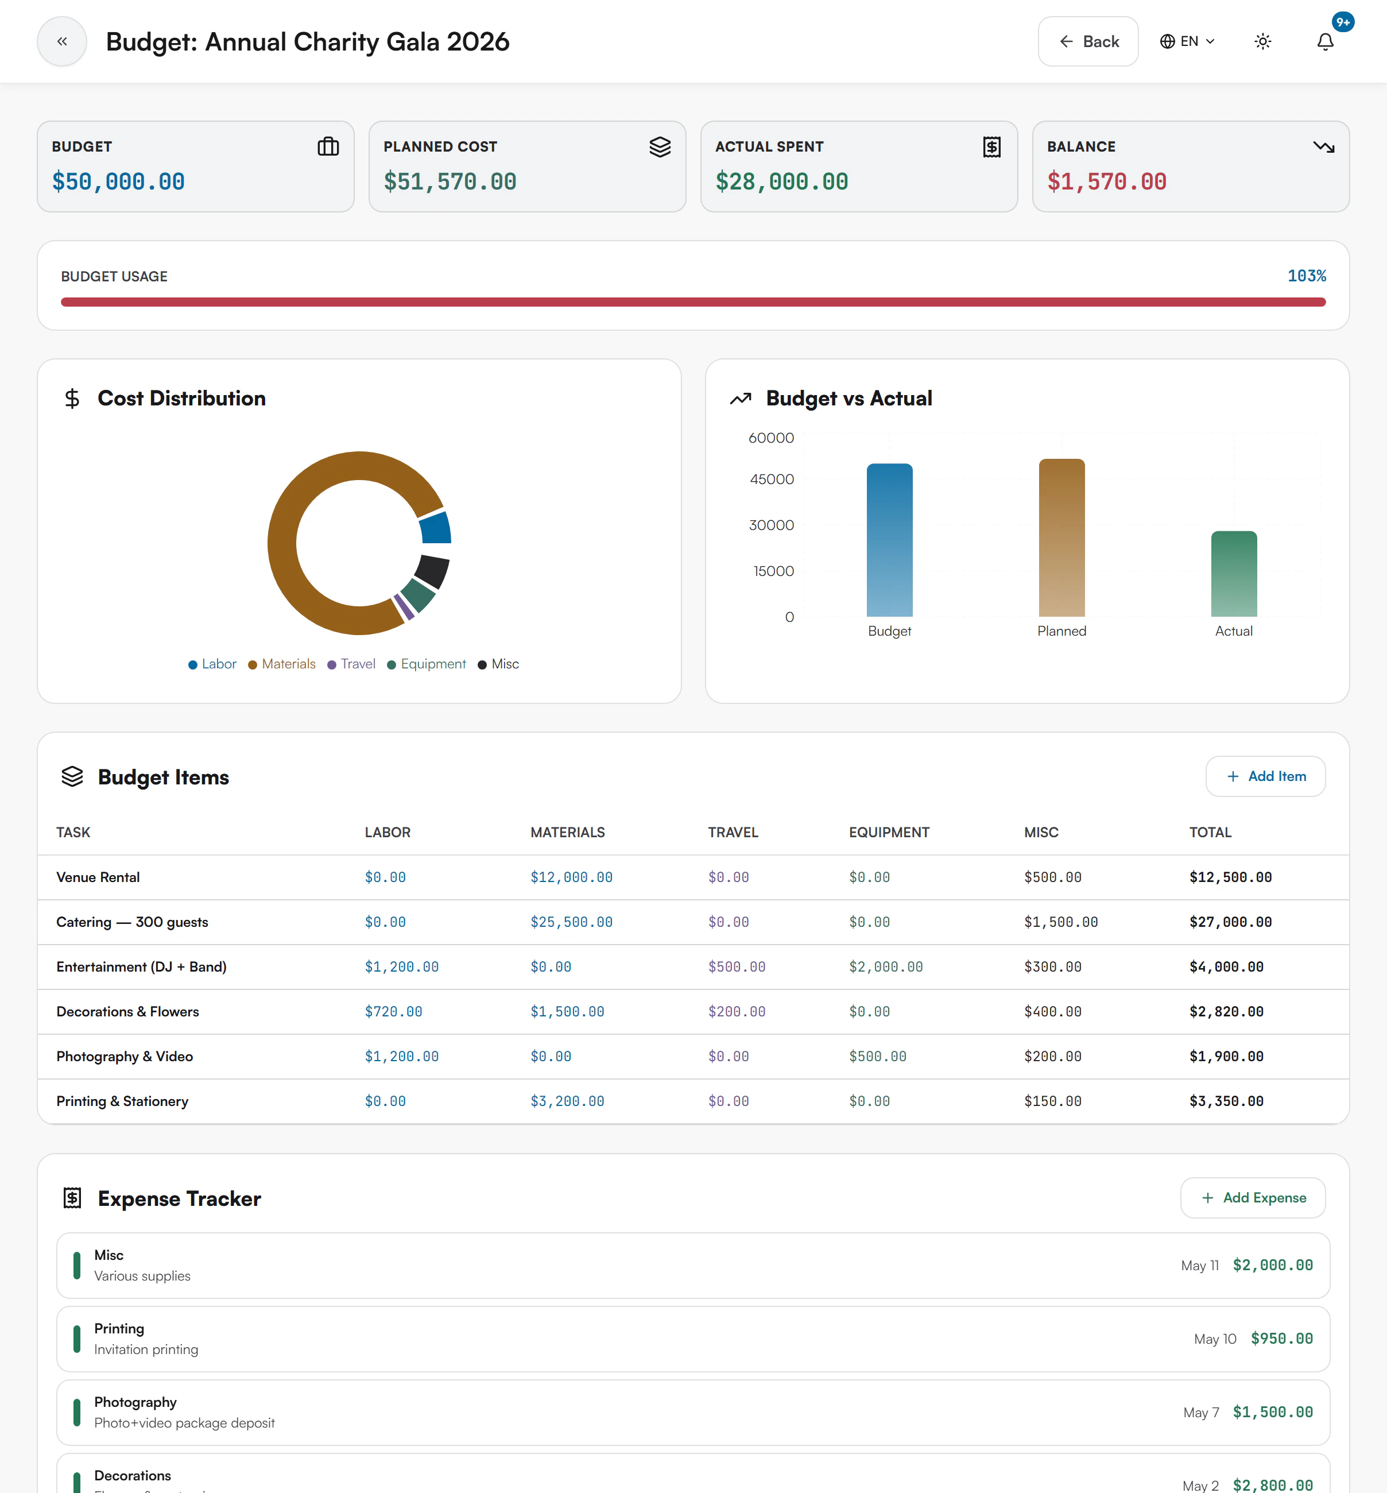Collapse sidebar with double-chevron button
Screen dimensions: 1387x1493
(63, 41)
